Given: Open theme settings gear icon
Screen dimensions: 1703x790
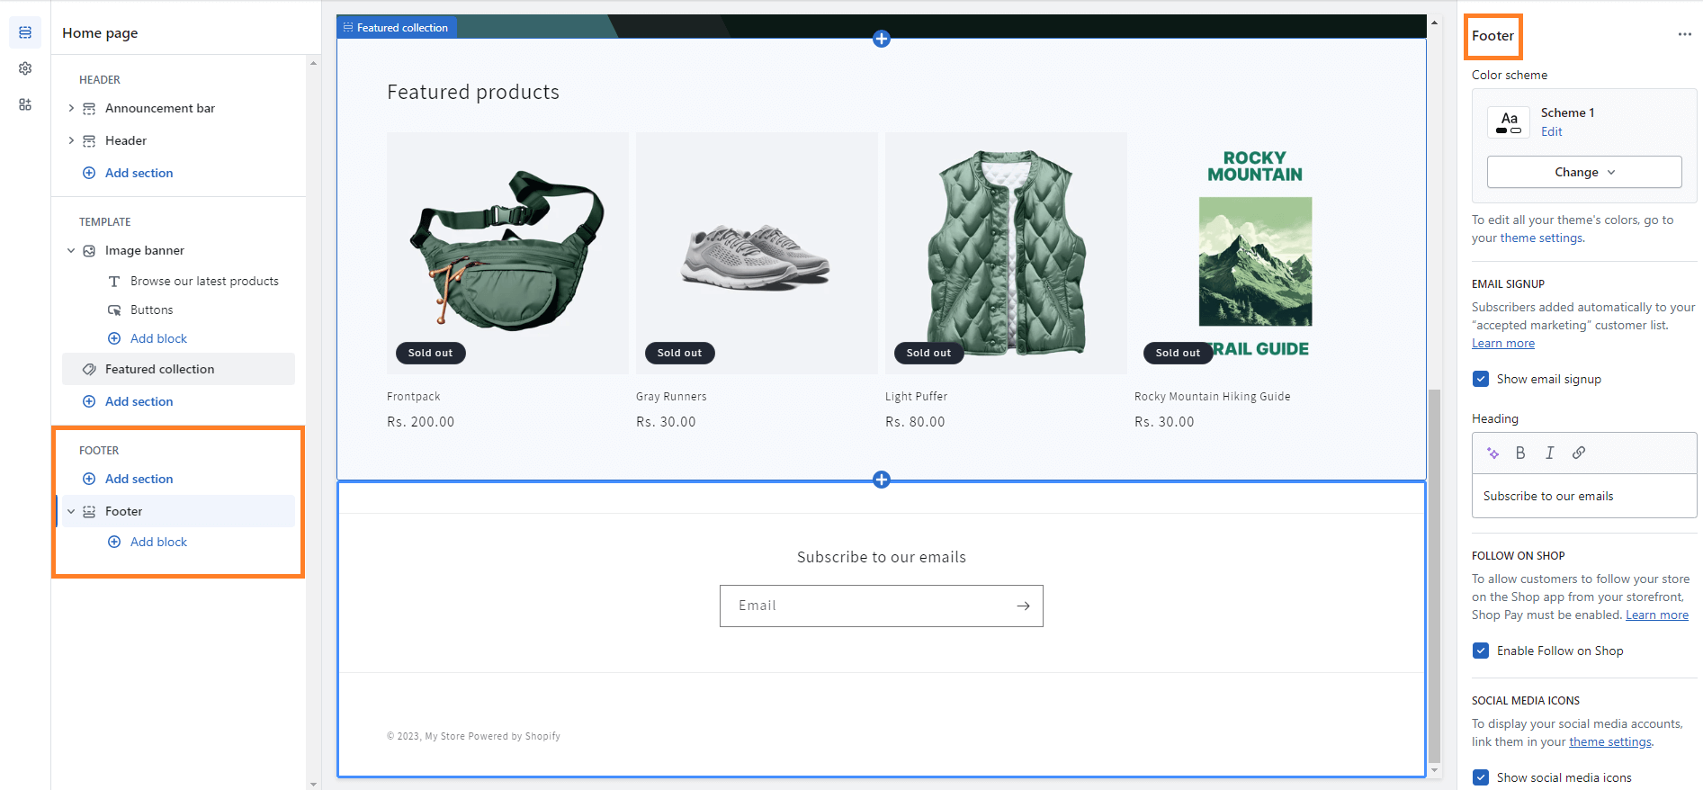Looking at the screenshot, I should (25, 68).
